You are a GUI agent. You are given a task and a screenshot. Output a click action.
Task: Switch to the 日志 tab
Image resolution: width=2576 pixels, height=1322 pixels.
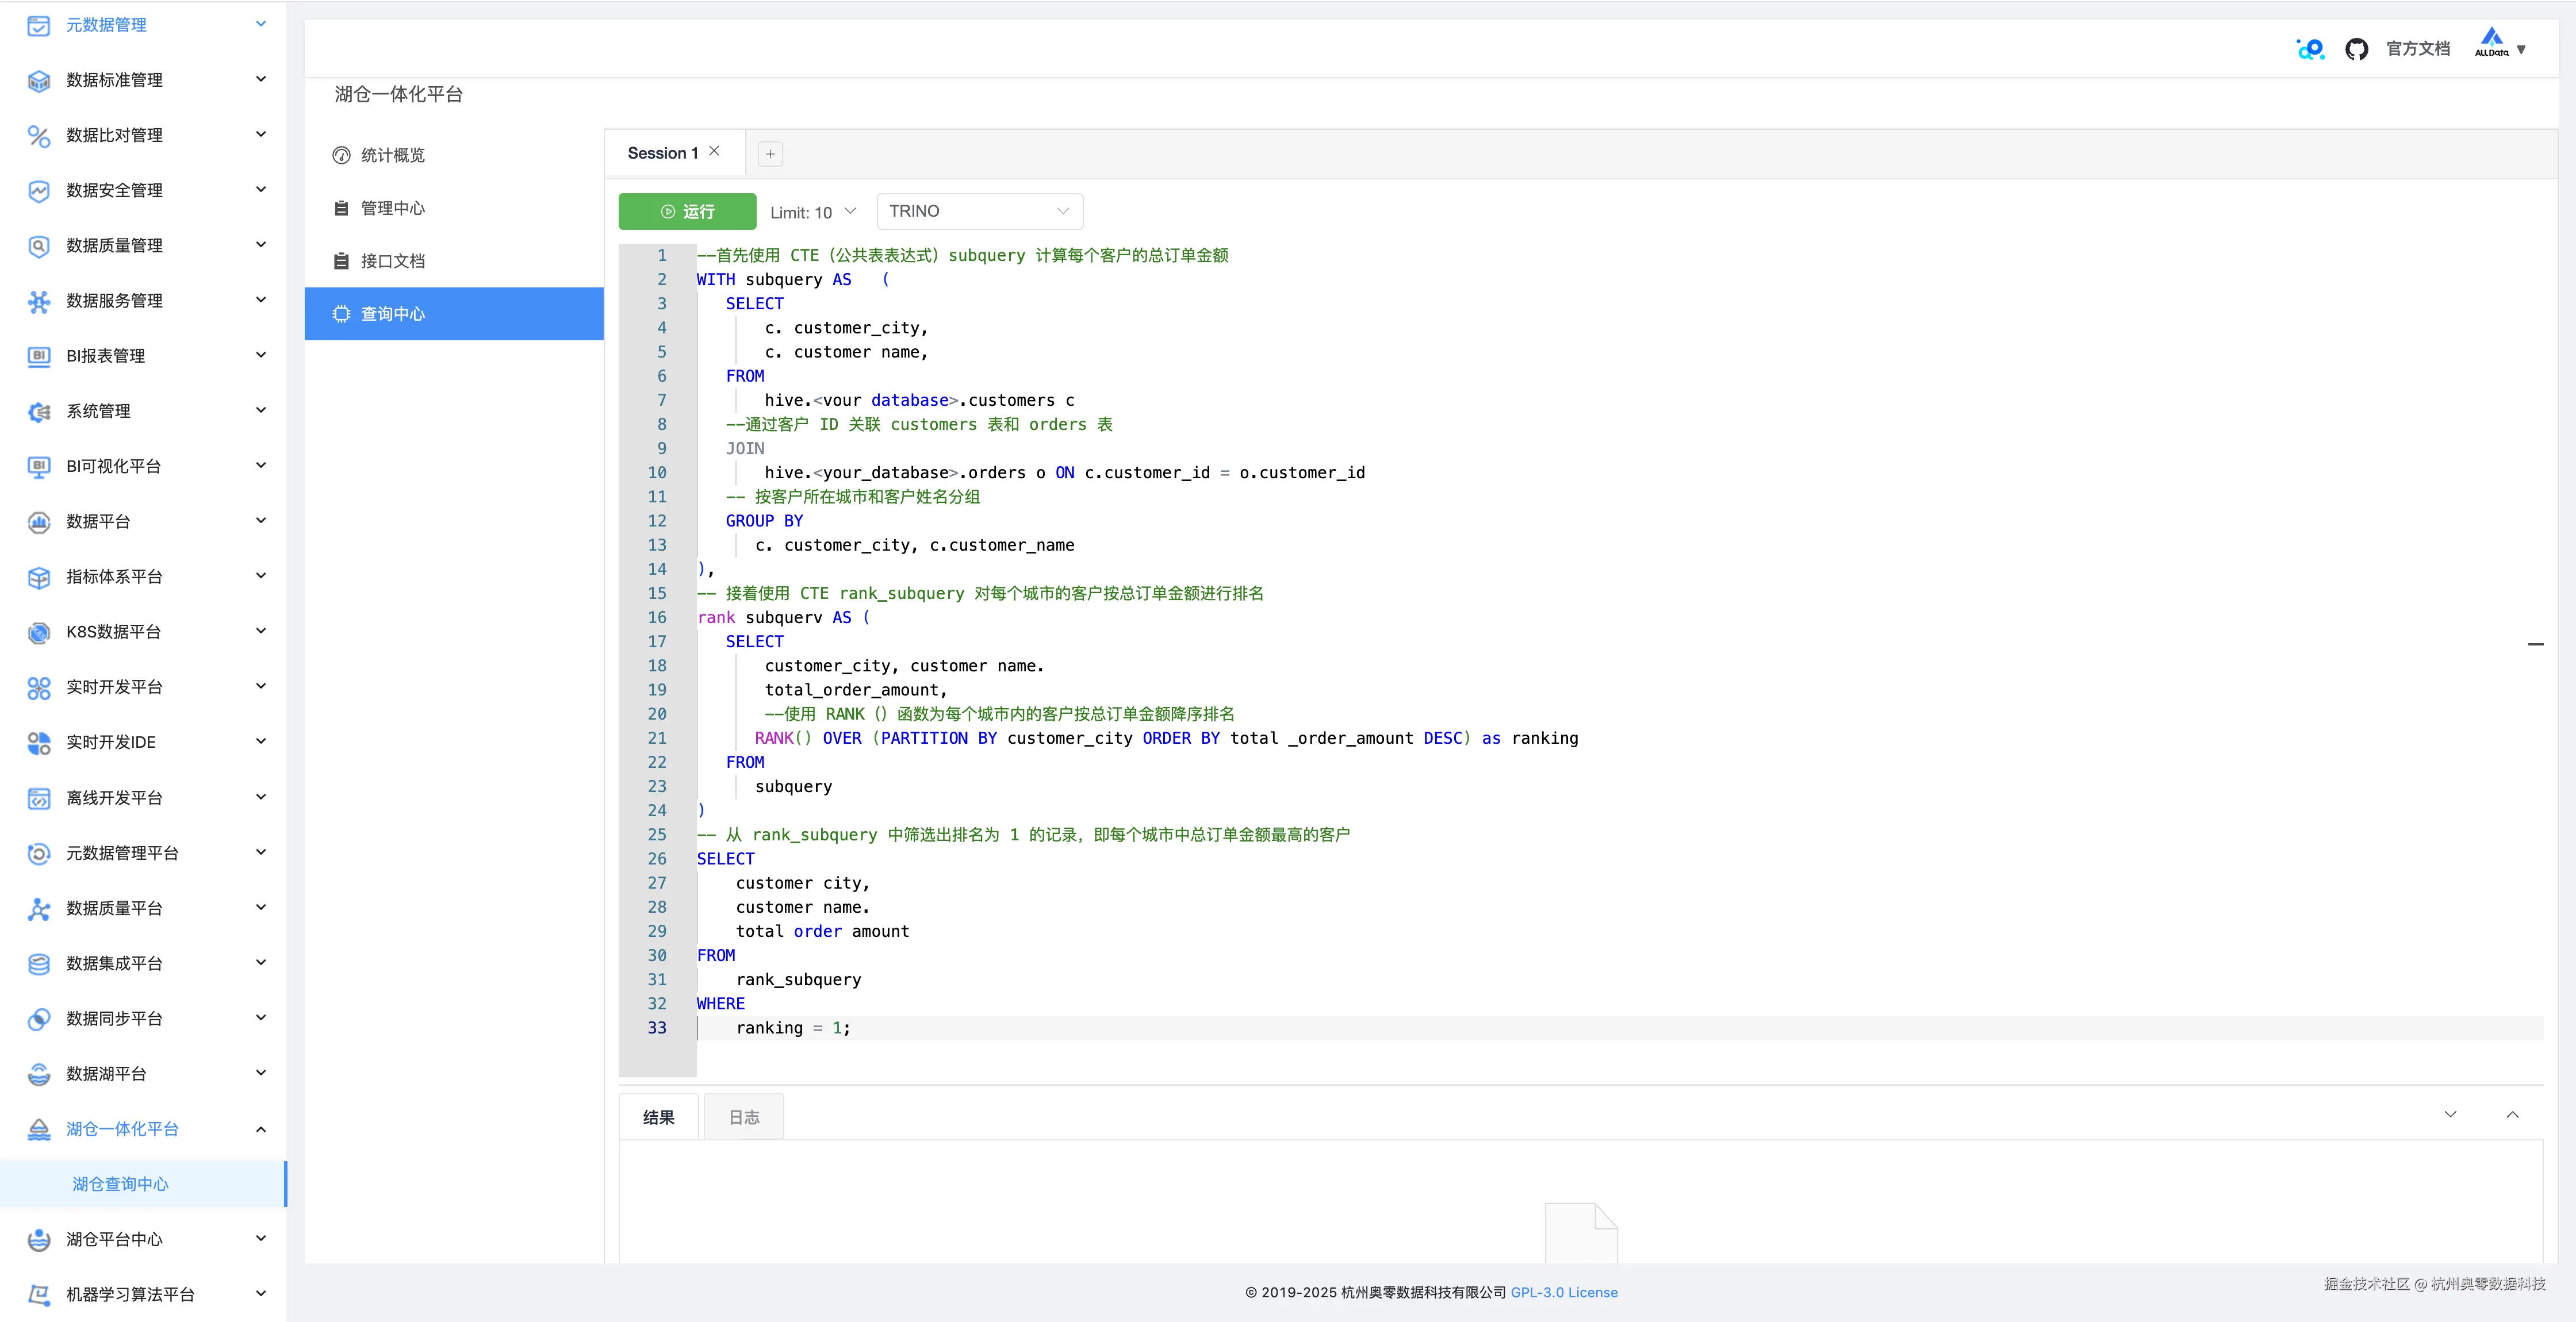(743, 1117)
